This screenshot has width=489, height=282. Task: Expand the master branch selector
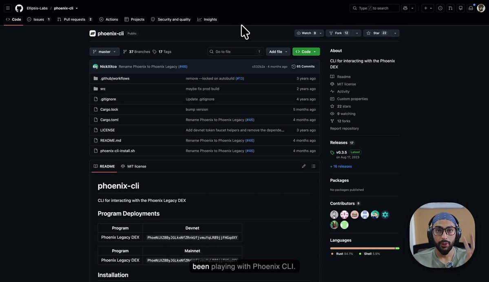[x=104, y=52]
